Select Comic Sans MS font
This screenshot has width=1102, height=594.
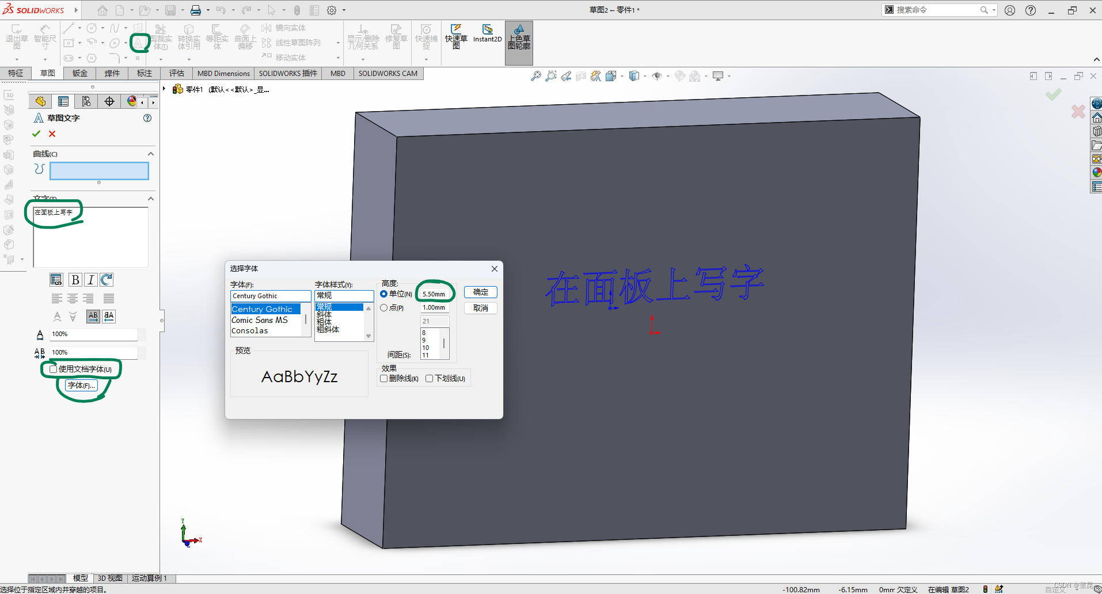coord(260,320)
